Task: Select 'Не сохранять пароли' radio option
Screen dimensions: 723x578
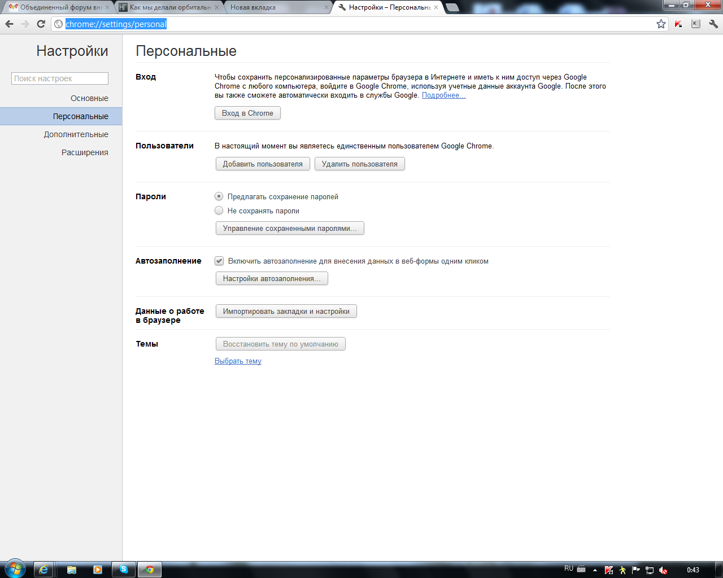Action: tap(219, 211)
